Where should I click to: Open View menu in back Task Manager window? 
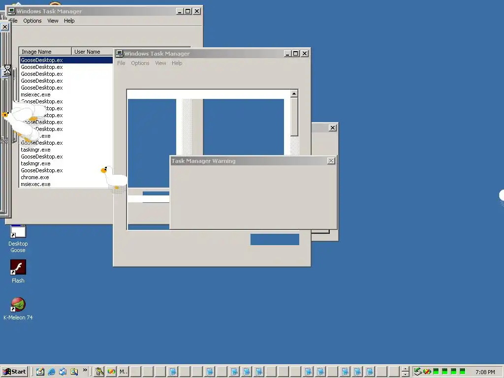(53, 21)
